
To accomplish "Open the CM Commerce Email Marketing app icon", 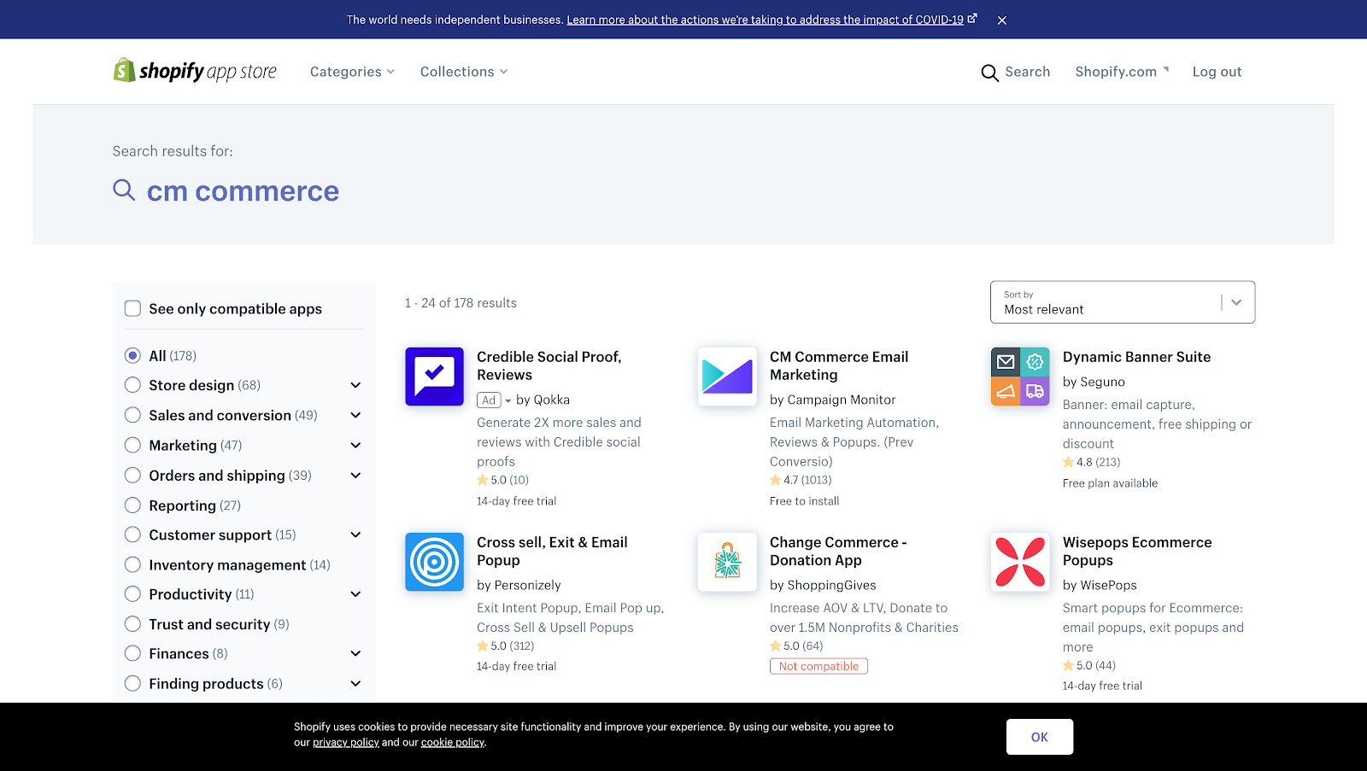I will click(x=727, y=377).
